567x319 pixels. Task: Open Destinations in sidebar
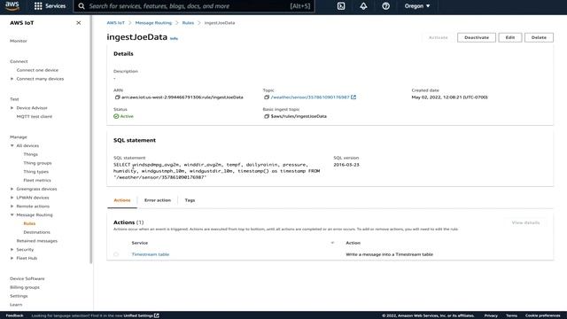(37, 232)
